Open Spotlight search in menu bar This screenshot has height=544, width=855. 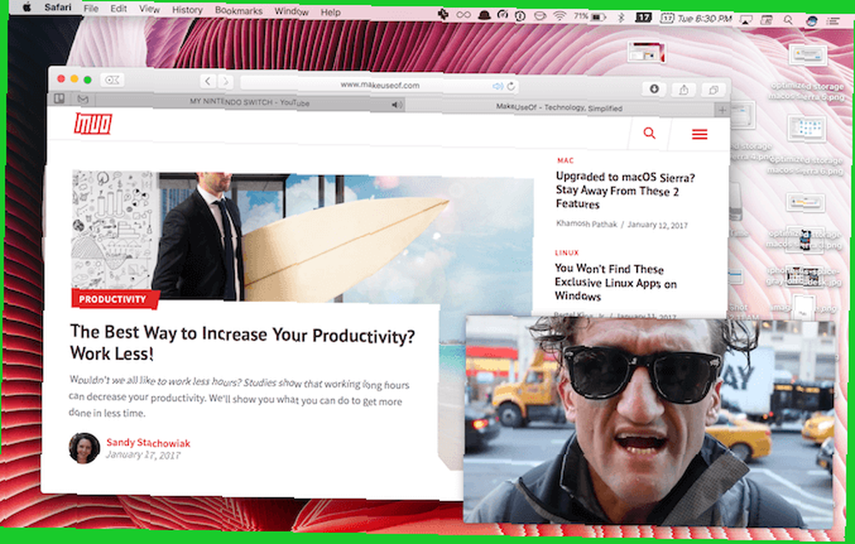(788, 21)
